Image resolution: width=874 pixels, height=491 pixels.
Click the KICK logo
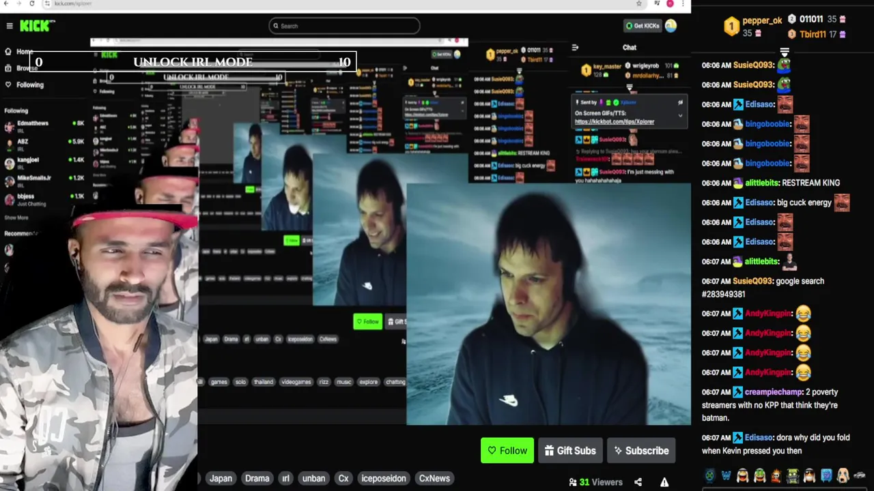coord(37,26)
